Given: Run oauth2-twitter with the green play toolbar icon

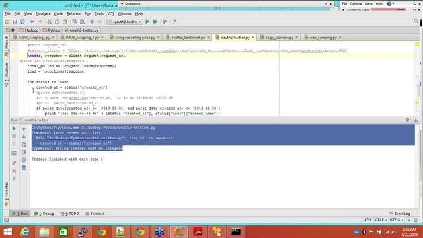Looking at the screenshot, I should 147,22.
